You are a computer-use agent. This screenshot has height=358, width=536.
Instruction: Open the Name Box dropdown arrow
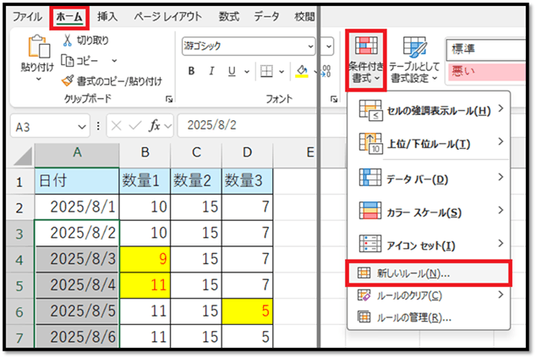point(82,126)
